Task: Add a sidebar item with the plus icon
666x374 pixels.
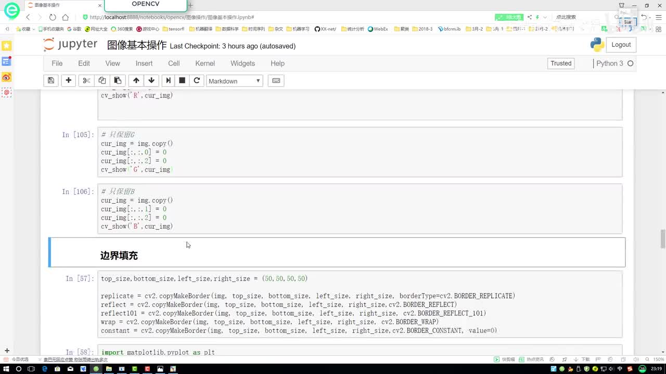Action: [x=7, y=351]
